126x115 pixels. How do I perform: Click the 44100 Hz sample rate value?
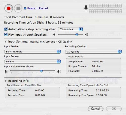point(98,62)
